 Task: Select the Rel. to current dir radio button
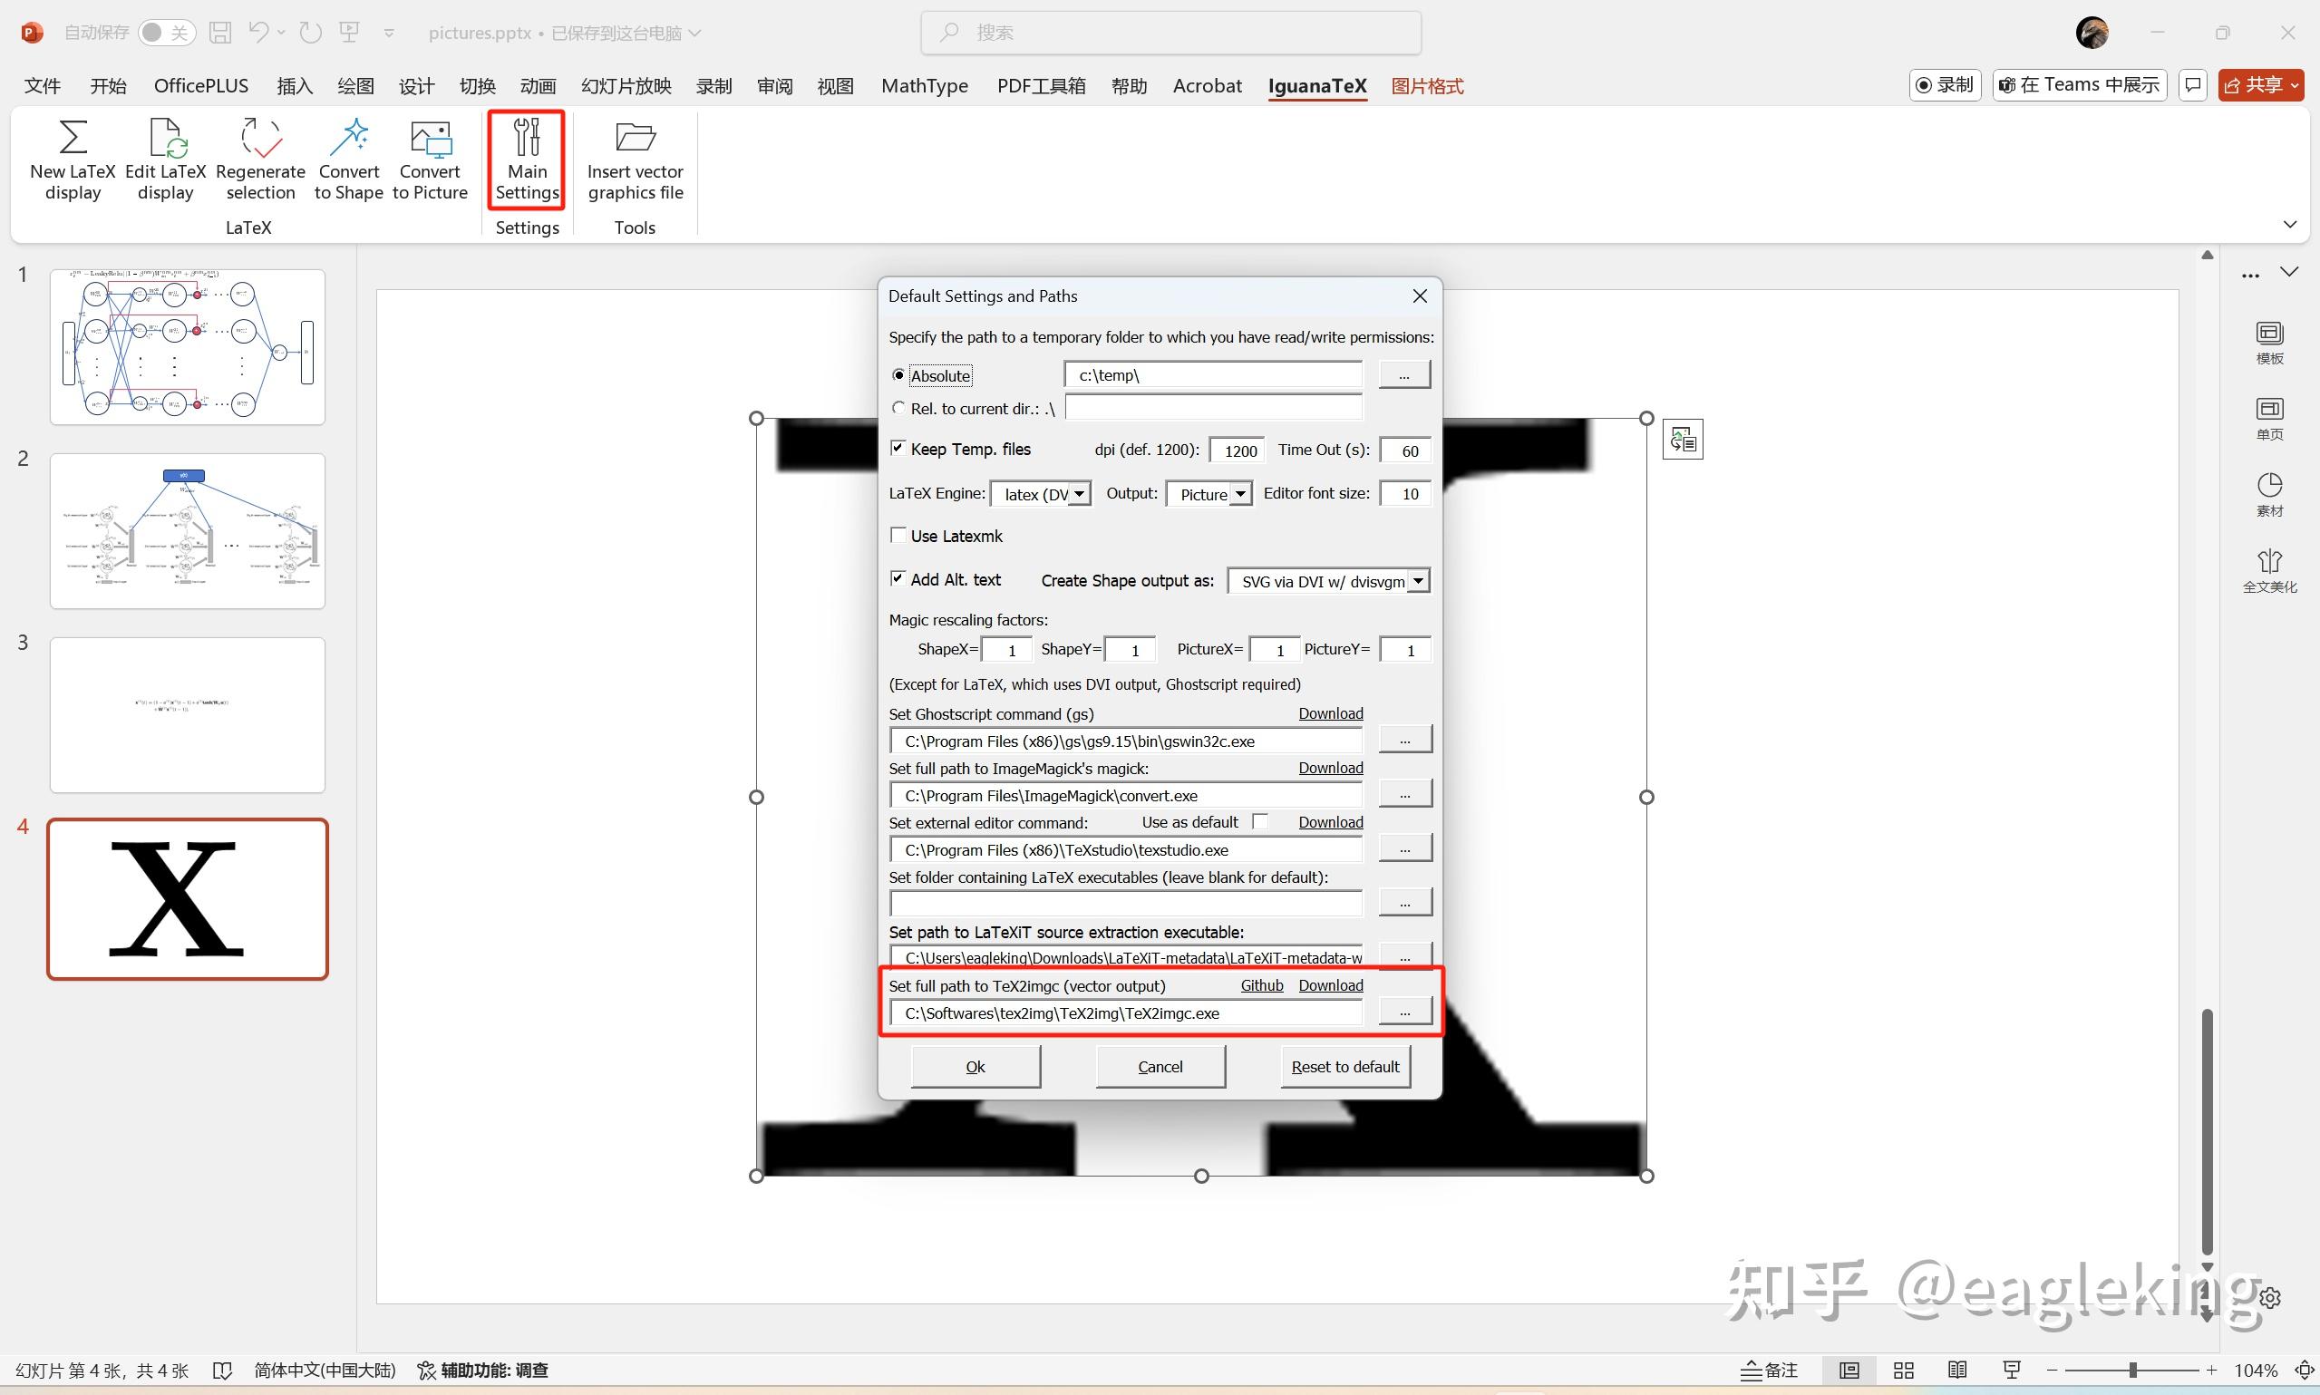(899, 407)
